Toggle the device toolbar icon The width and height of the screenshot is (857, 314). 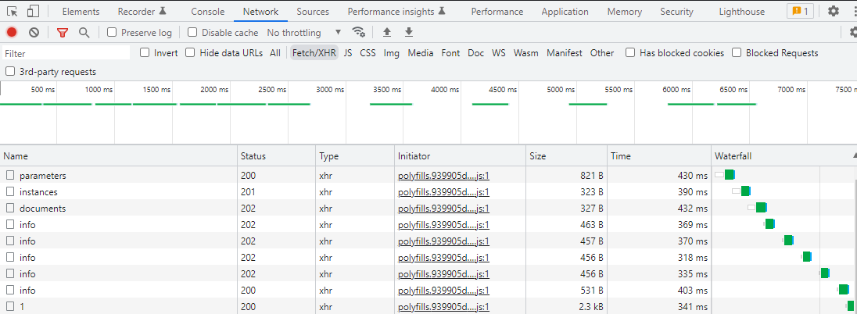click(x=33, y=11)
